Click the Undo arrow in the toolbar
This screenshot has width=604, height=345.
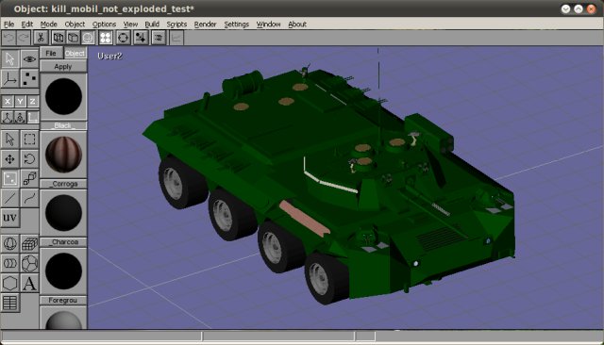point(9,38)
